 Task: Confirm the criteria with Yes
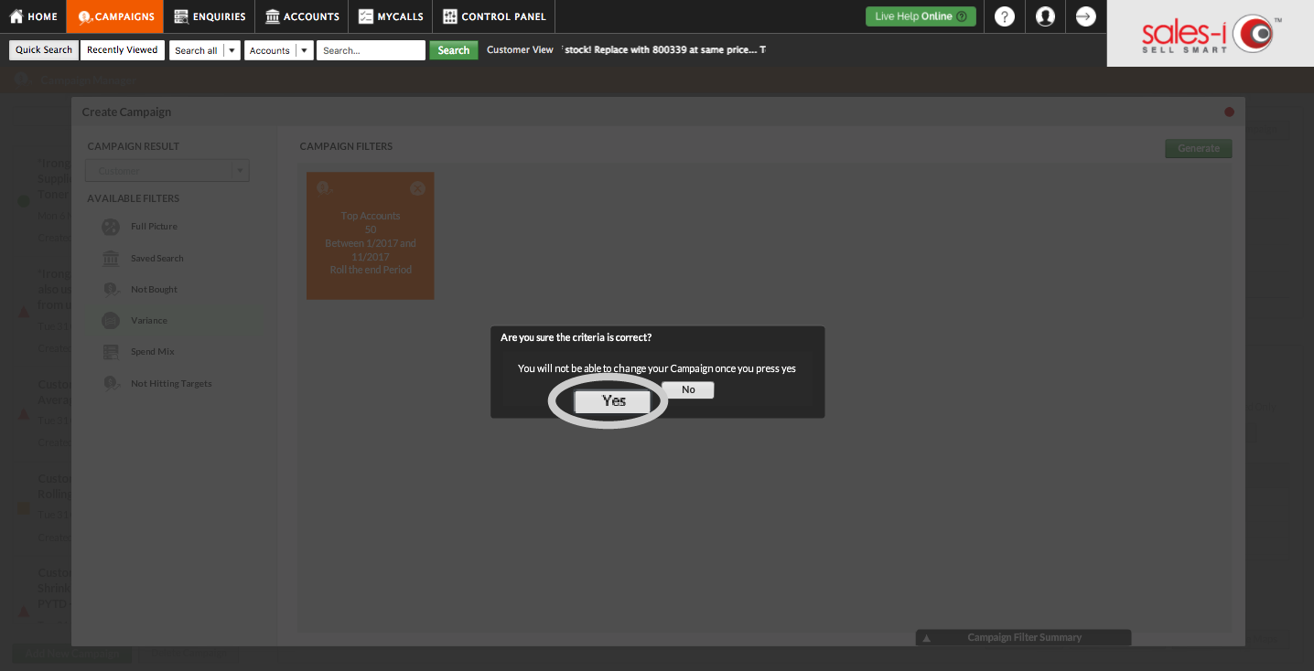(x=613, y=401)
